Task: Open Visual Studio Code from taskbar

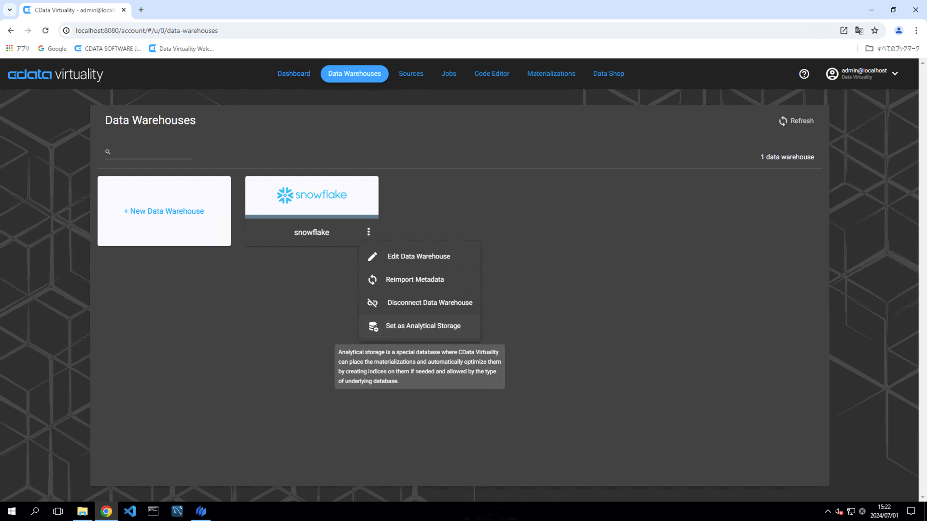Action: (130, 511)
